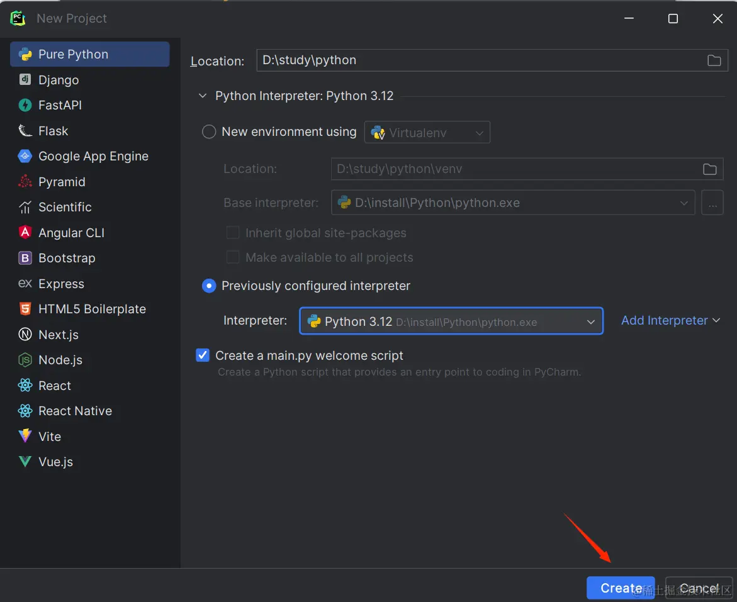Image resolution: width=737 pixels, height=602 pixels.
Task: Click the Create button
Action: pyautogui.click(x=621, y=588)
